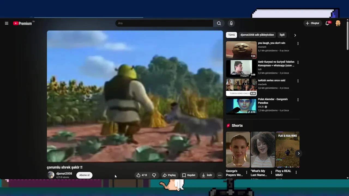Screen dimensions: 349x196
Task: Click Polat Alemdar - Gangsta's Paradise title
Action: [273, 101]
